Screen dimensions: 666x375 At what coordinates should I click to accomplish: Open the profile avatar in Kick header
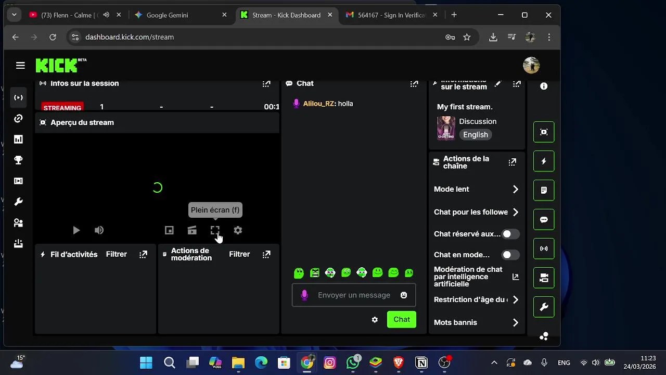531,65
